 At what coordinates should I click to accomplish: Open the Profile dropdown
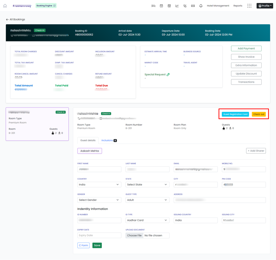[265, 6]
